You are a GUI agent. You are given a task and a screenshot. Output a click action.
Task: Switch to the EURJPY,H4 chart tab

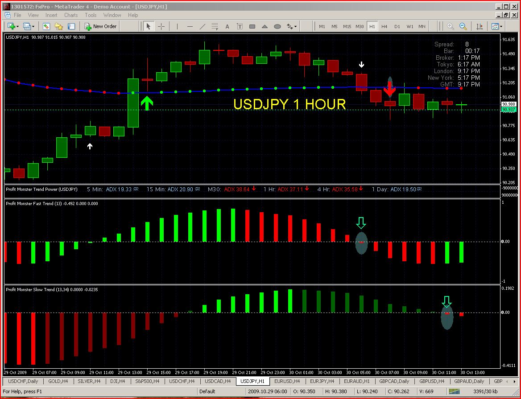coord(322,381)
